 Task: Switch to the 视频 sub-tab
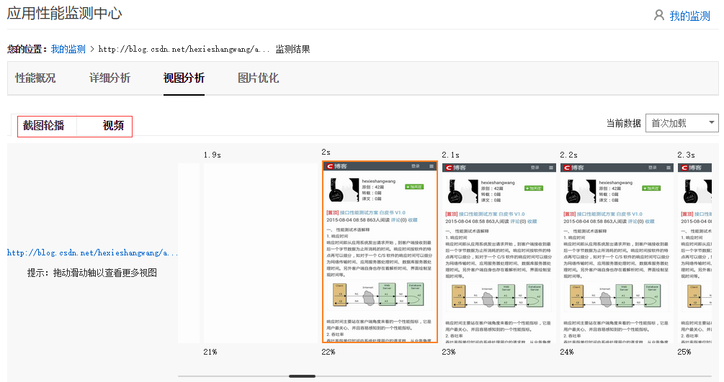(x=113, y=125)
